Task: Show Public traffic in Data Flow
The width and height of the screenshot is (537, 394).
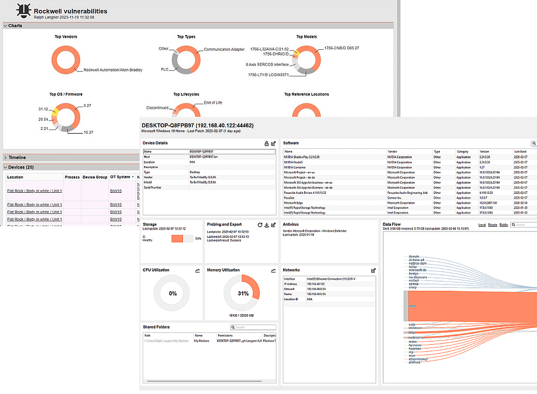Action: [x=503, y=225]
